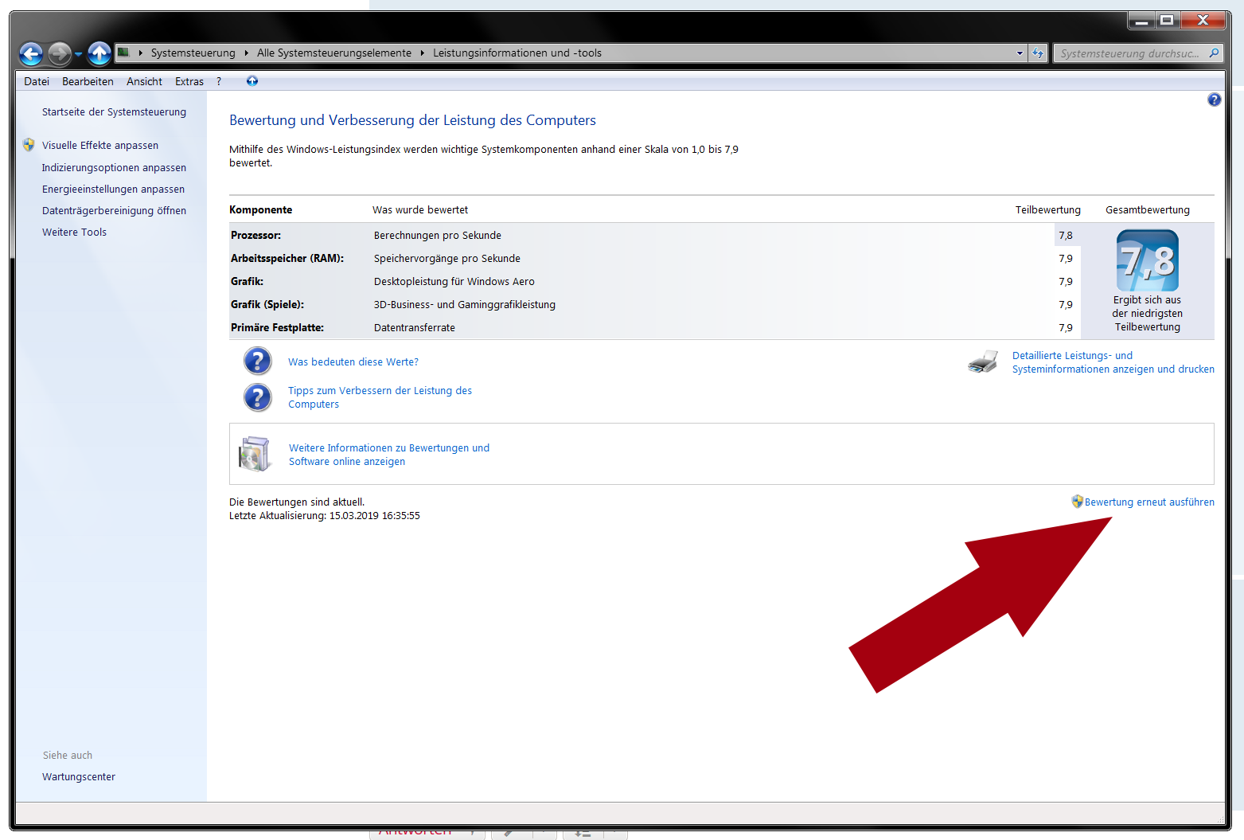1244x840 pixels.
Task: Open the Datei menu
Action: point(37,81)
